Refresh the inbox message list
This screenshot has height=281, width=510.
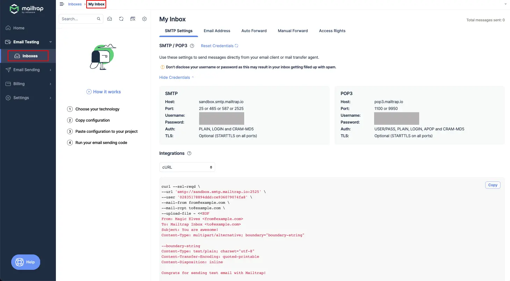(x=121, y=19)
